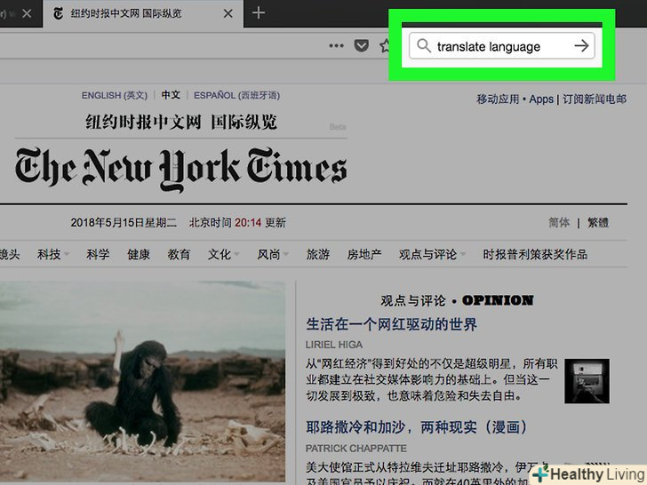Select 简体 simplified Chinese
Image resolution: width=647 pixels, height=485 pixels.
pyautogui.click(x=559, y=223)
